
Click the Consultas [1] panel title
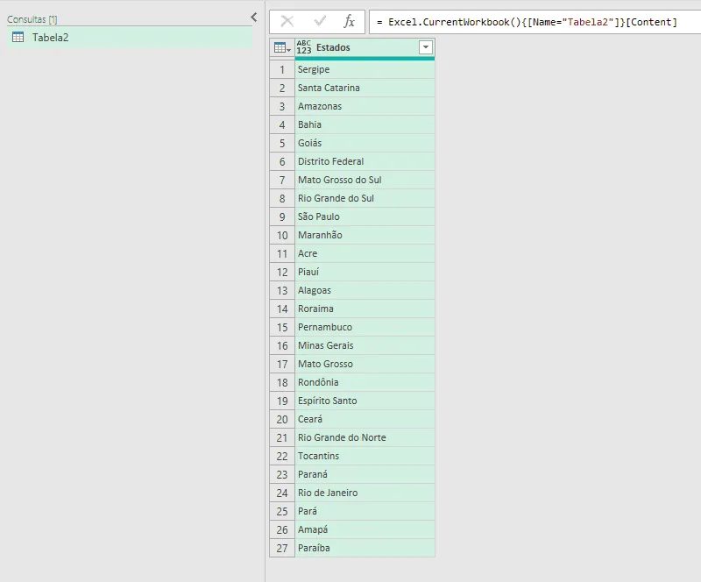pyautogui.click(x=32, y=19)
